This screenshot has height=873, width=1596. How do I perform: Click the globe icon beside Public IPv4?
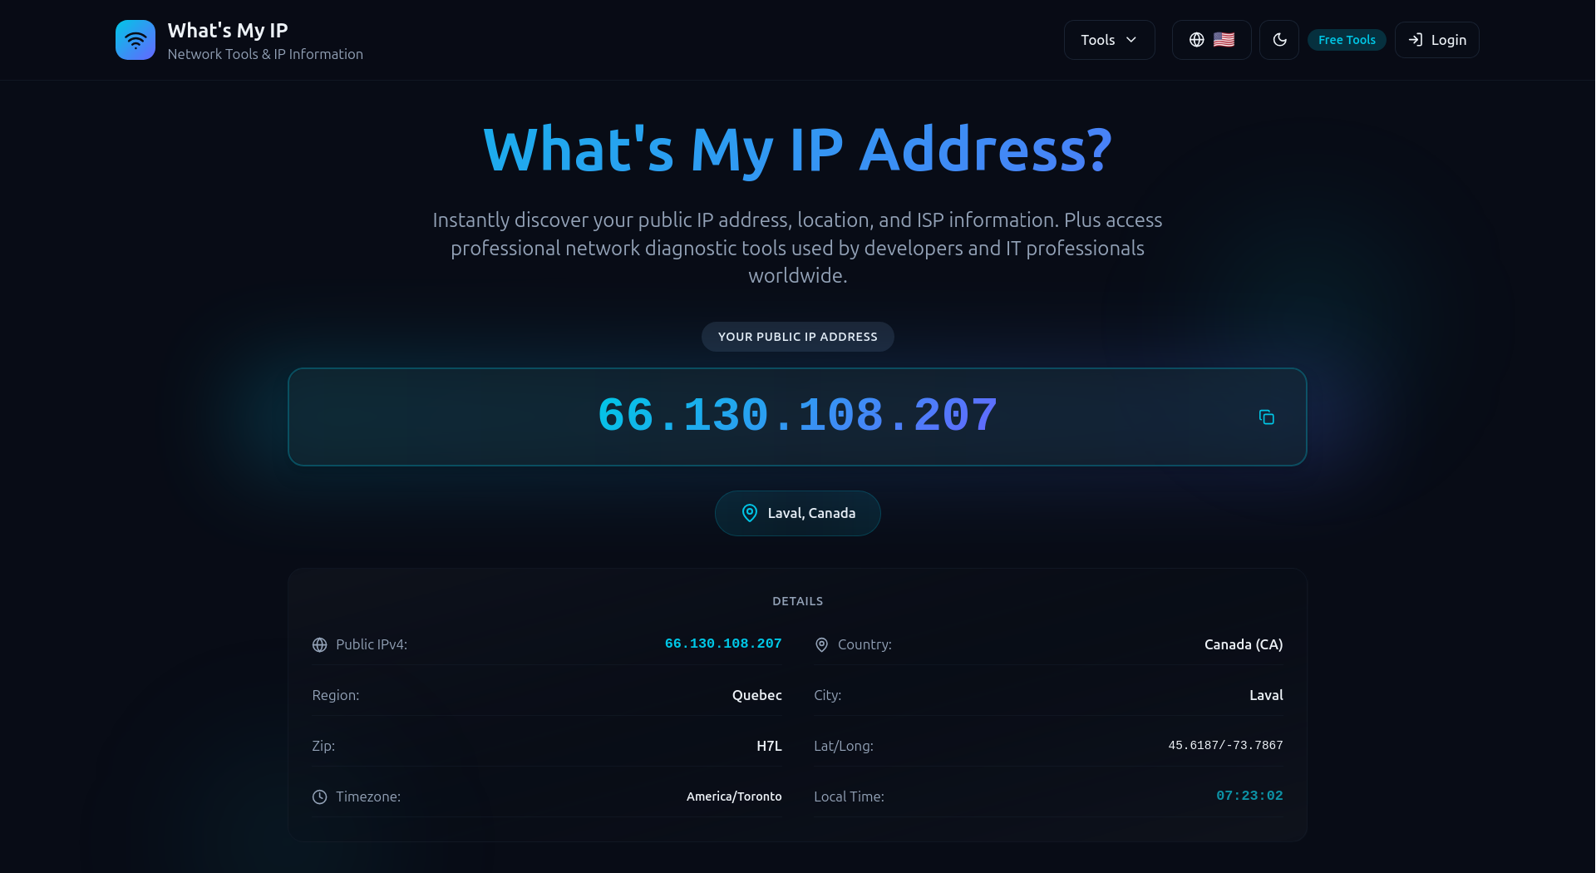click(x=319, y=645)
